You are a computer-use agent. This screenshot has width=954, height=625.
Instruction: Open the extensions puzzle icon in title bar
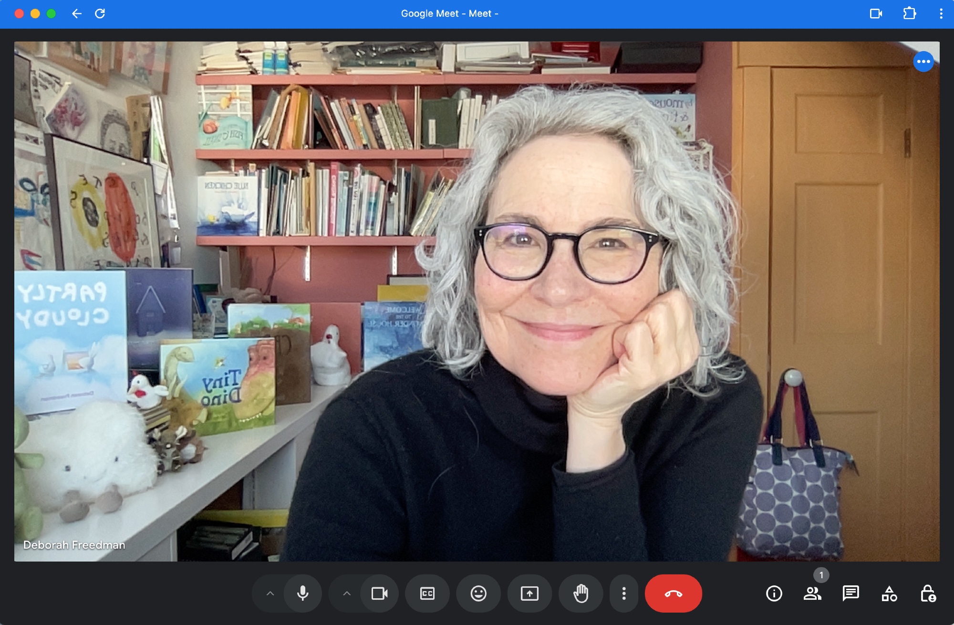909,13
